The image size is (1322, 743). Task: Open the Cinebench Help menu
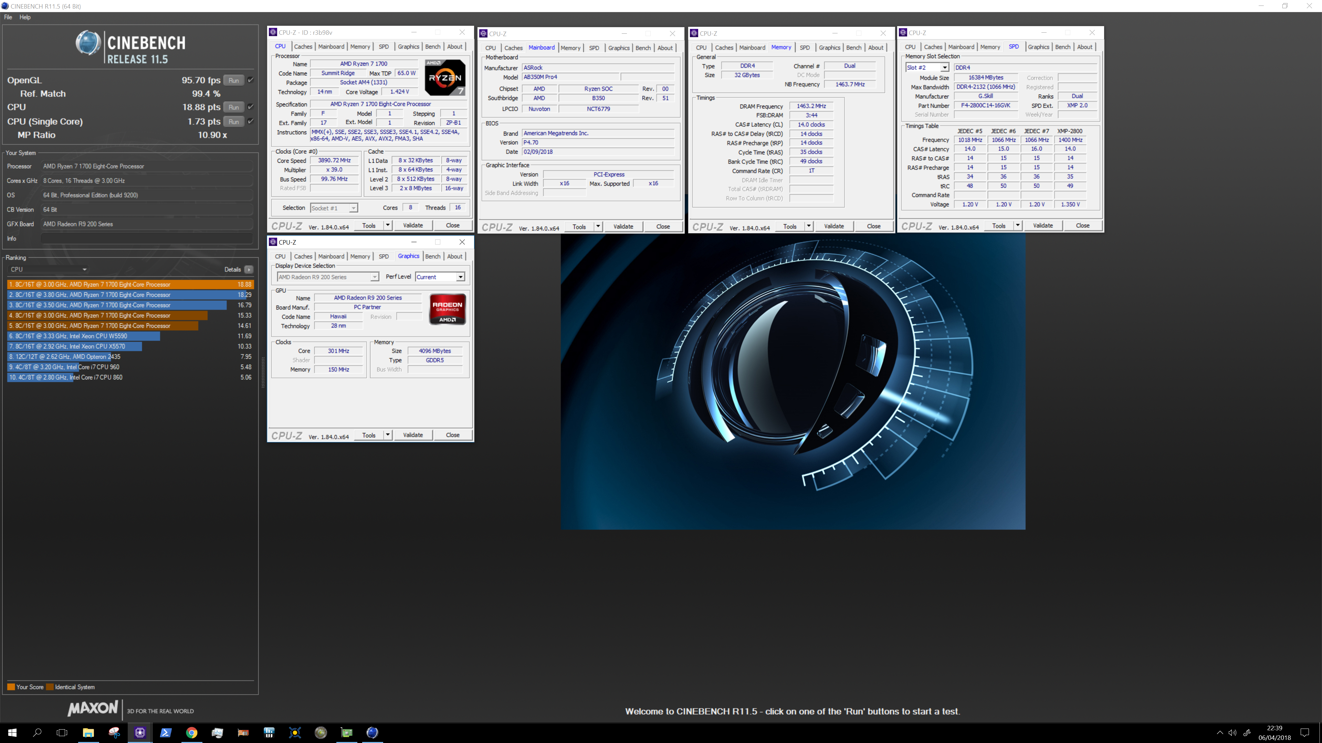25,17
